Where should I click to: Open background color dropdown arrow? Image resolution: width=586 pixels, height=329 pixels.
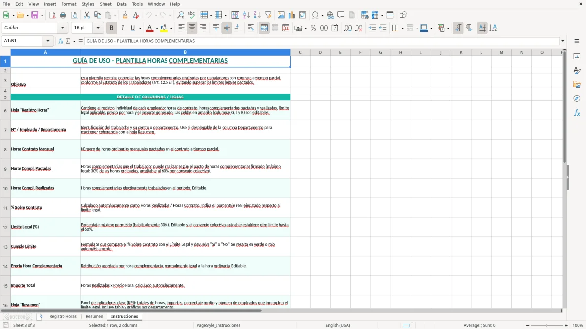coord(171,28)
